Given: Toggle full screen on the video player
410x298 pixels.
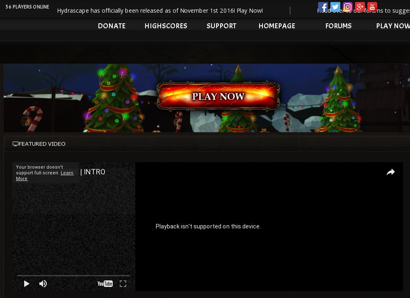Looking at the screenshot, I should [x=123, y=284].
